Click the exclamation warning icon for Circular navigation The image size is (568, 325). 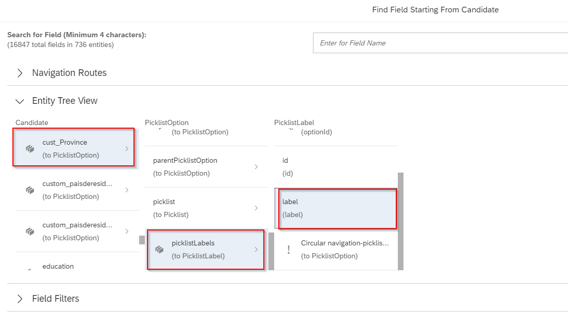[x=288, y=250]
